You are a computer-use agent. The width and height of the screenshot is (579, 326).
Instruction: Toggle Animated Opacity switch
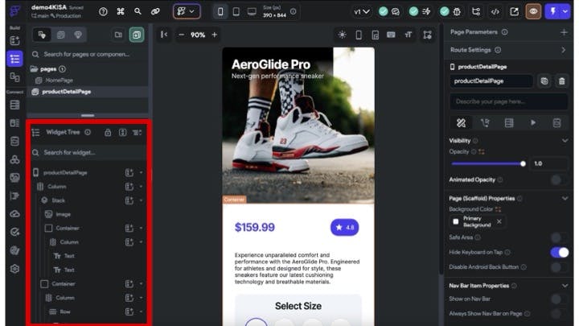click(559, 180)
